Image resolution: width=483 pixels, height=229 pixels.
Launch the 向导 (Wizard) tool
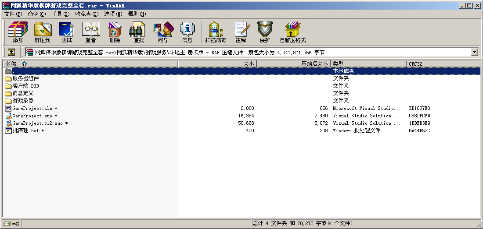(163, 32)
